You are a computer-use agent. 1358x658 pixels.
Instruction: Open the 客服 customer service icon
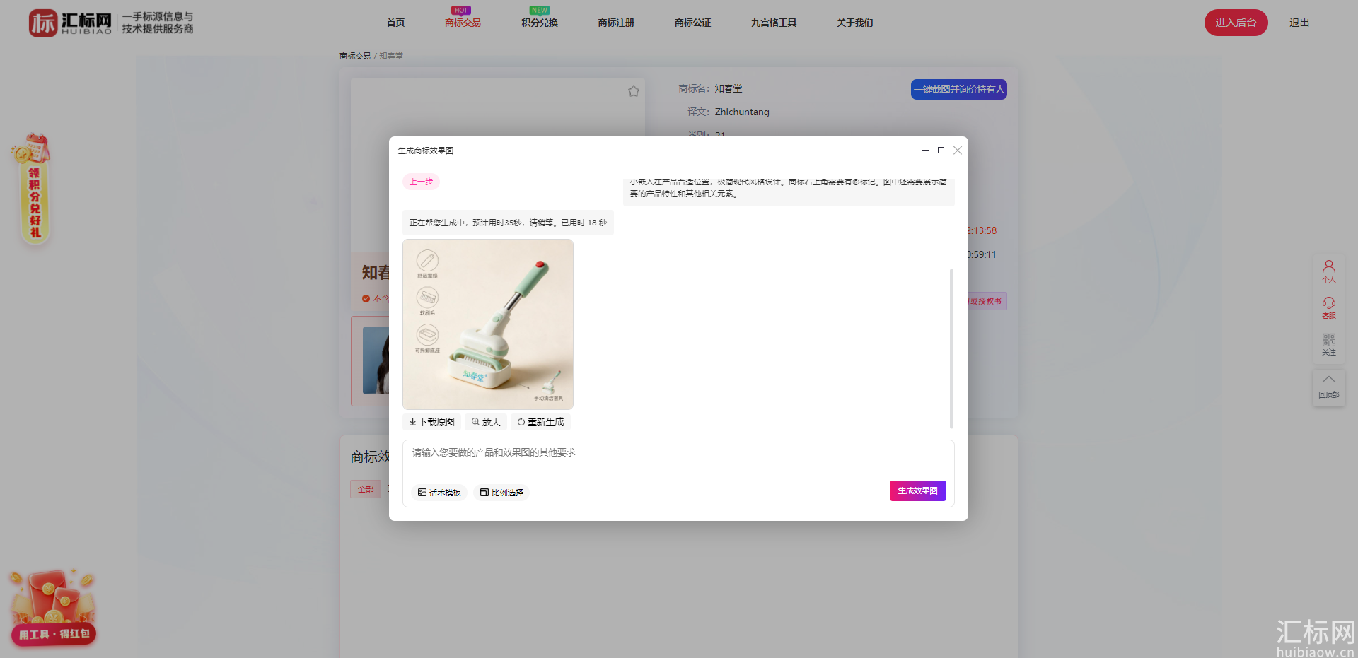point(1329,307)
